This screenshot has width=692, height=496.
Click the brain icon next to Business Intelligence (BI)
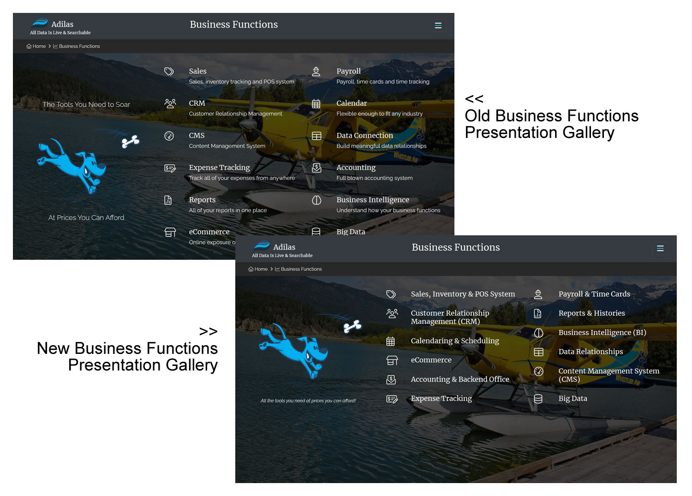coord(538,333)
